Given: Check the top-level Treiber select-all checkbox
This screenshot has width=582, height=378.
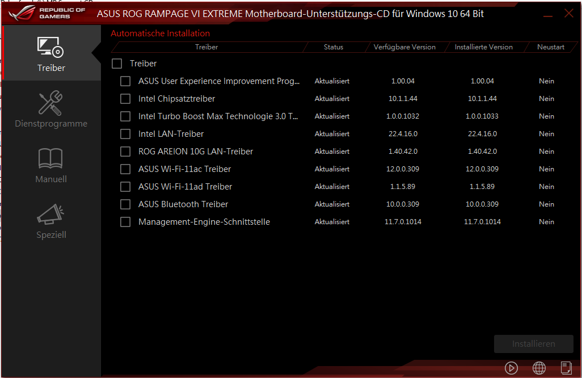Looking at the screenshot, I should [x=117, y=64].
